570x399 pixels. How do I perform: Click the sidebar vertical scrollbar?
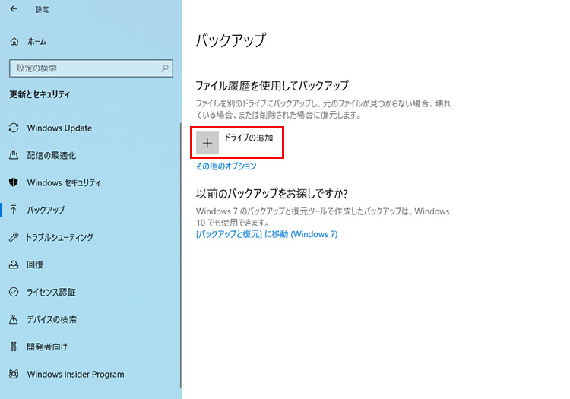pyautogui.click(x=181, y=255)
